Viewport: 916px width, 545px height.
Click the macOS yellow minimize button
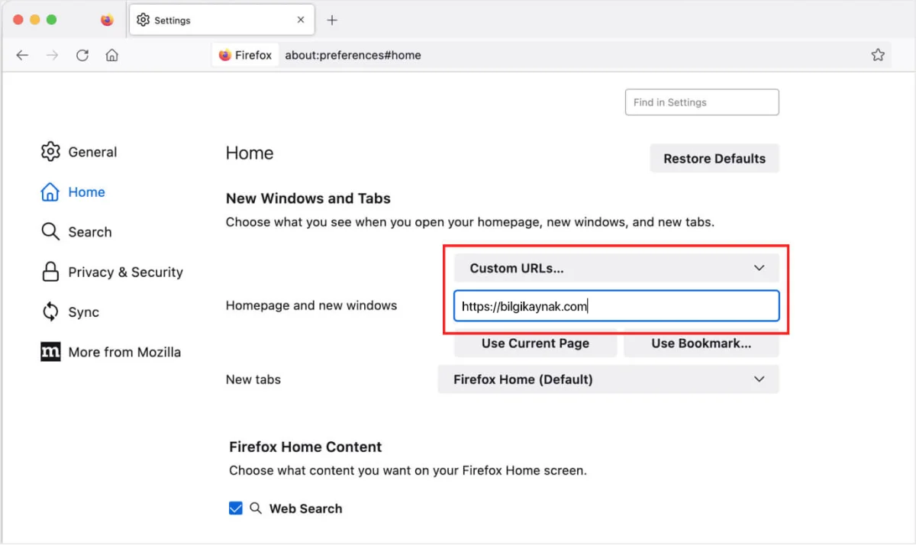pos(34,20)
